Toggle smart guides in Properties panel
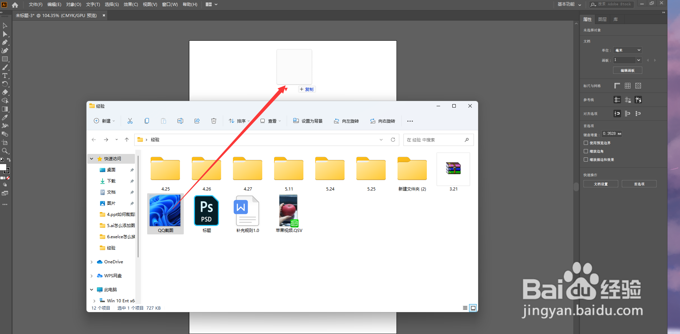The height and width of the screenshot is (334, 680). 638,100
